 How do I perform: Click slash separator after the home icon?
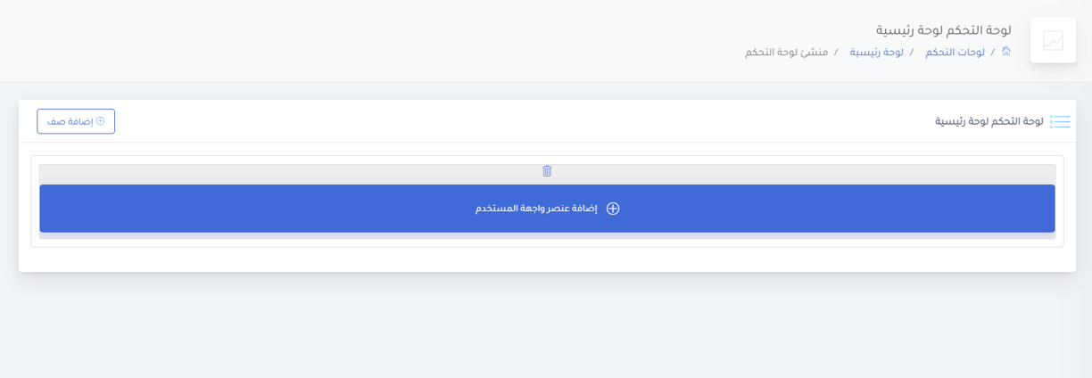993,53
